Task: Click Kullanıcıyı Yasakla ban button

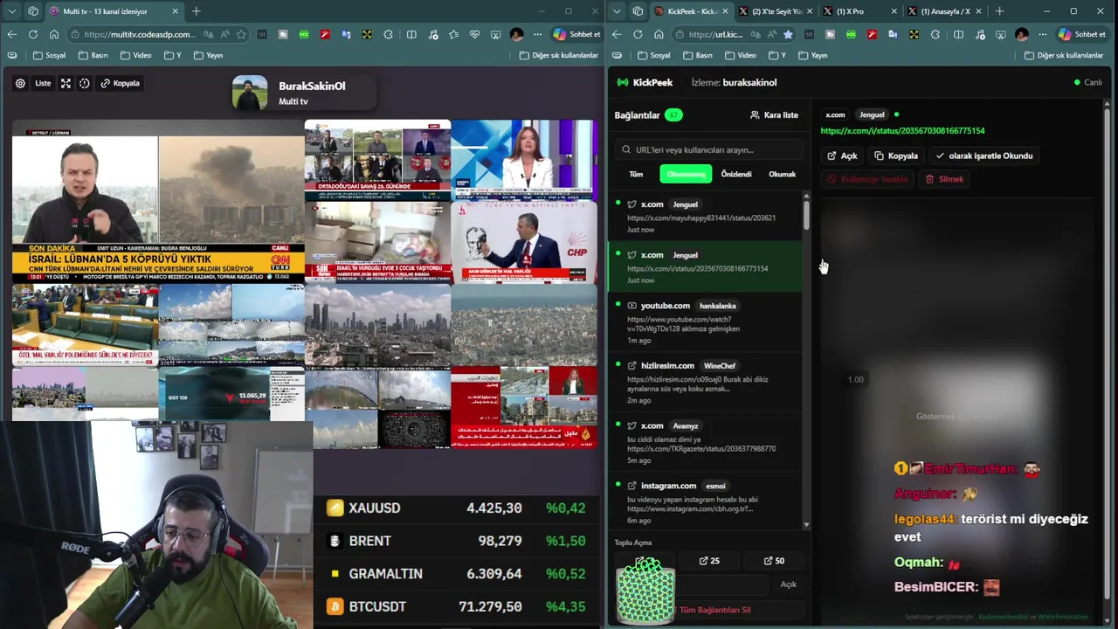Action: [867, 179]
